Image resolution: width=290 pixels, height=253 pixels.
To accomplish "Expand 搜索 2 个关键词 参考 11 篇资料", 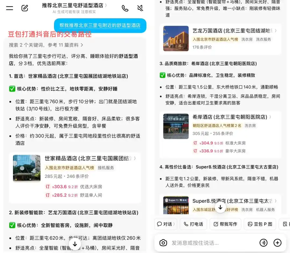I will click(x=46, y=45).
